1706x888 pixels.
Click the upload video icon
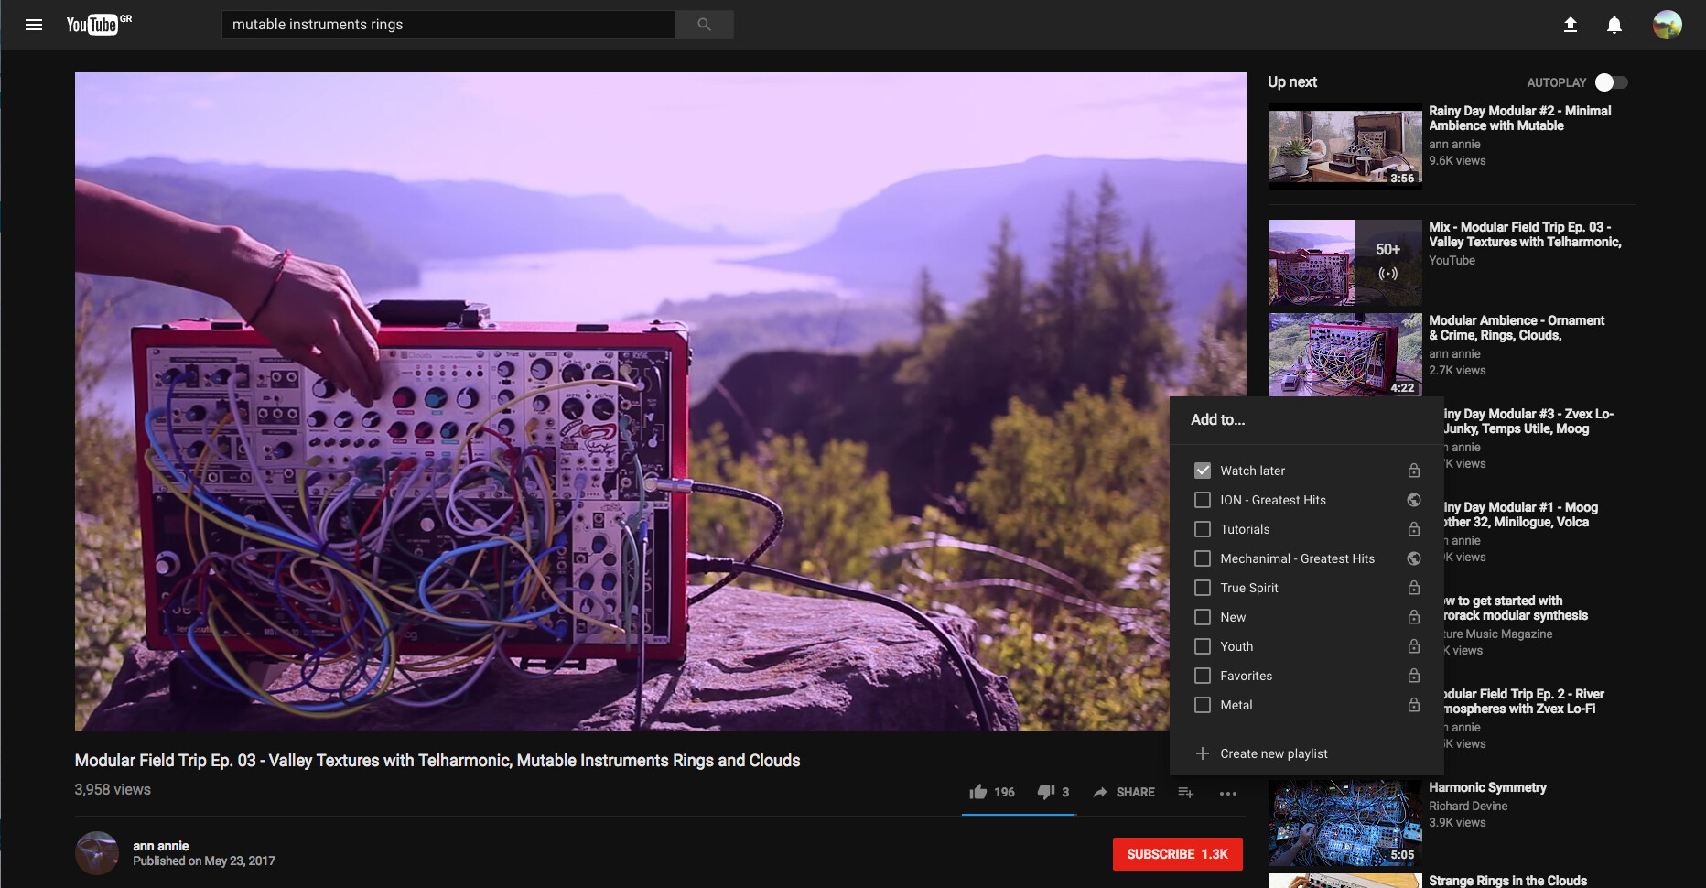click(x=1570, y=25)
